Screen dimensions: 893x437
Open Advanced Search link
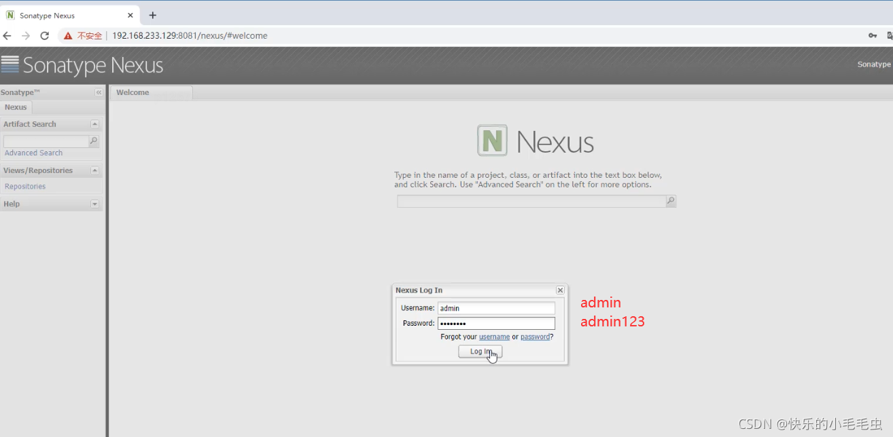click(x=33, y=153)
